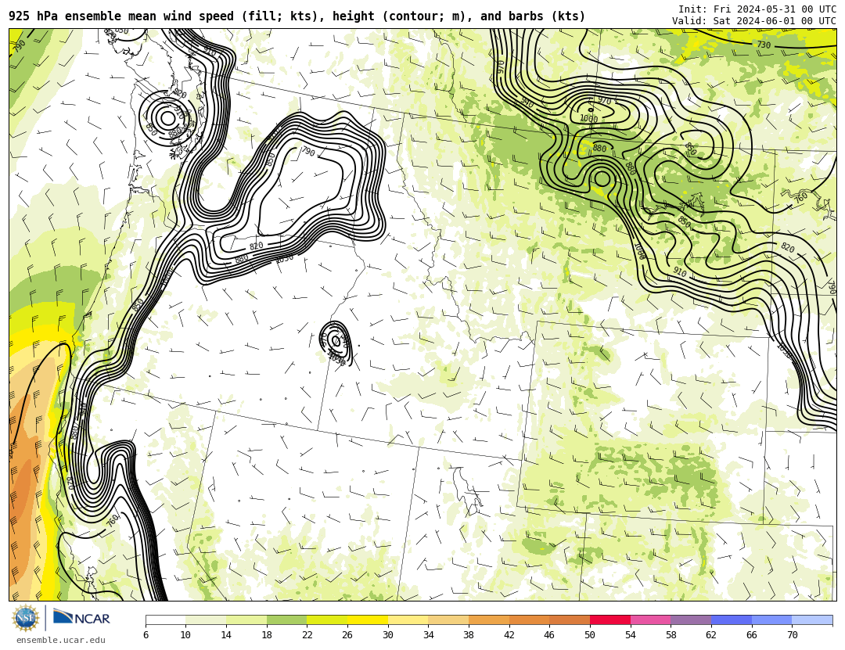The height and width of the screenshot is (650, 845).
Task: Pick the pale blue above-70 kts swatch
Action: pos(812,619)
